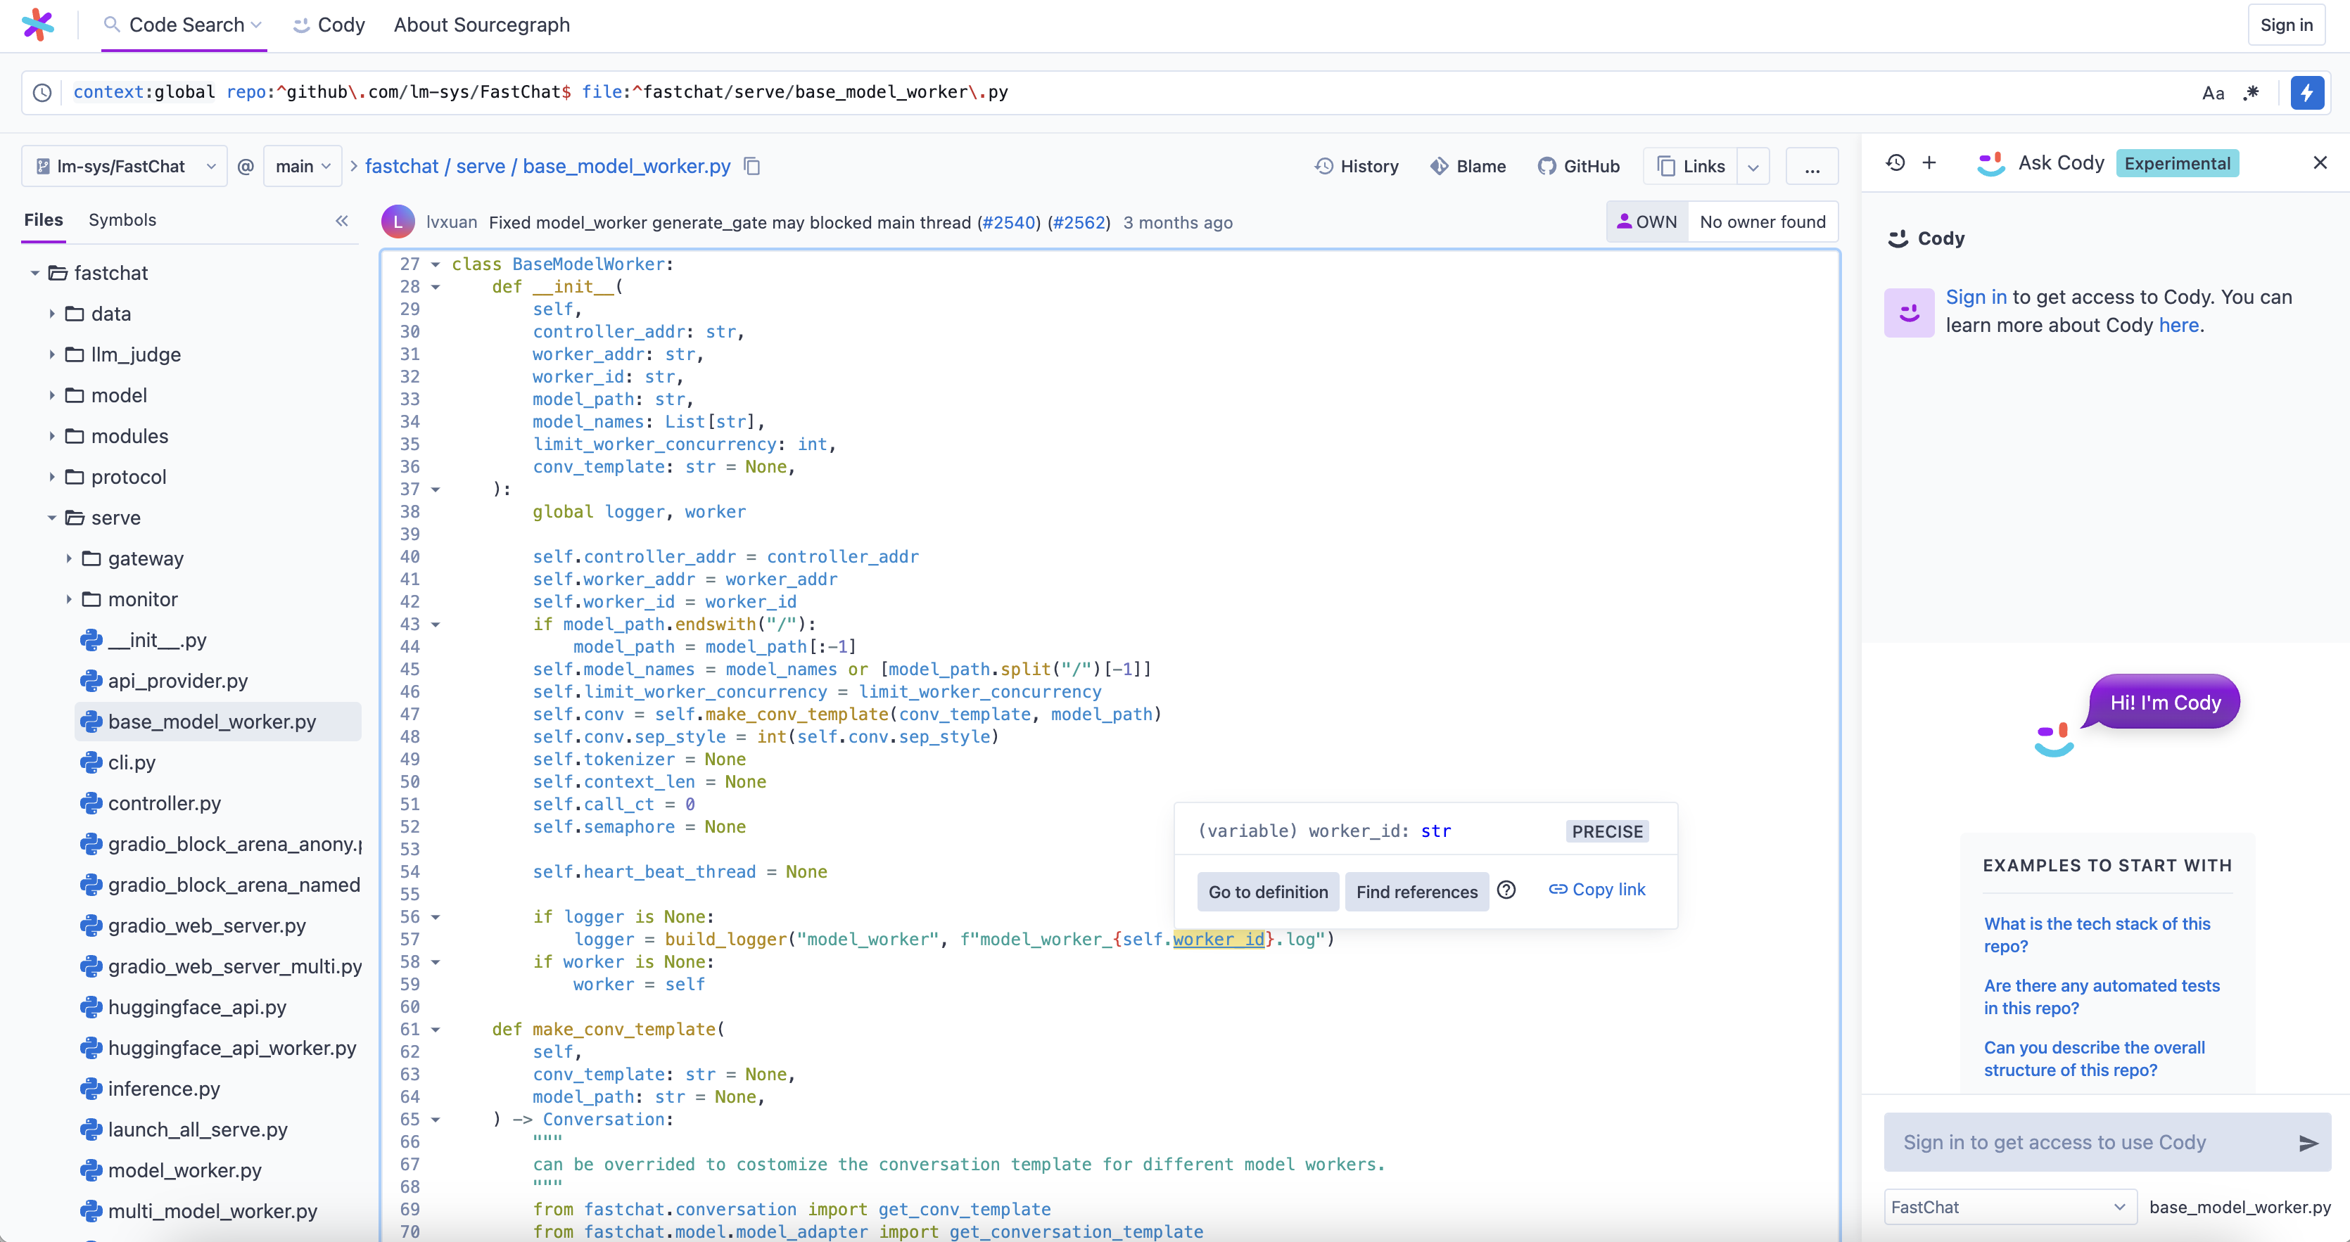Open the #2540 pull request link
Viewport: 2350px width, 1242px height.
[x=1009, y=222]
